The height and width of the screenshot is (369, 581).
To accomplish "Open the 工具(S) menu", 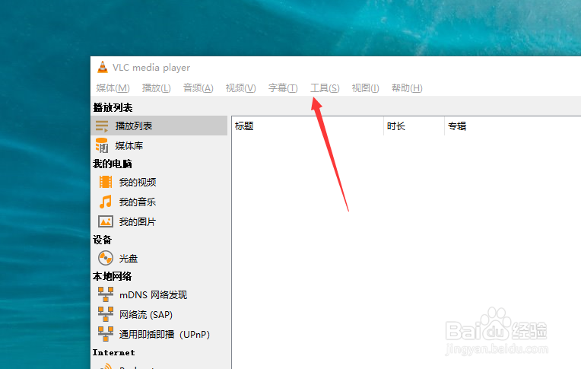I will tap(325, 88).
